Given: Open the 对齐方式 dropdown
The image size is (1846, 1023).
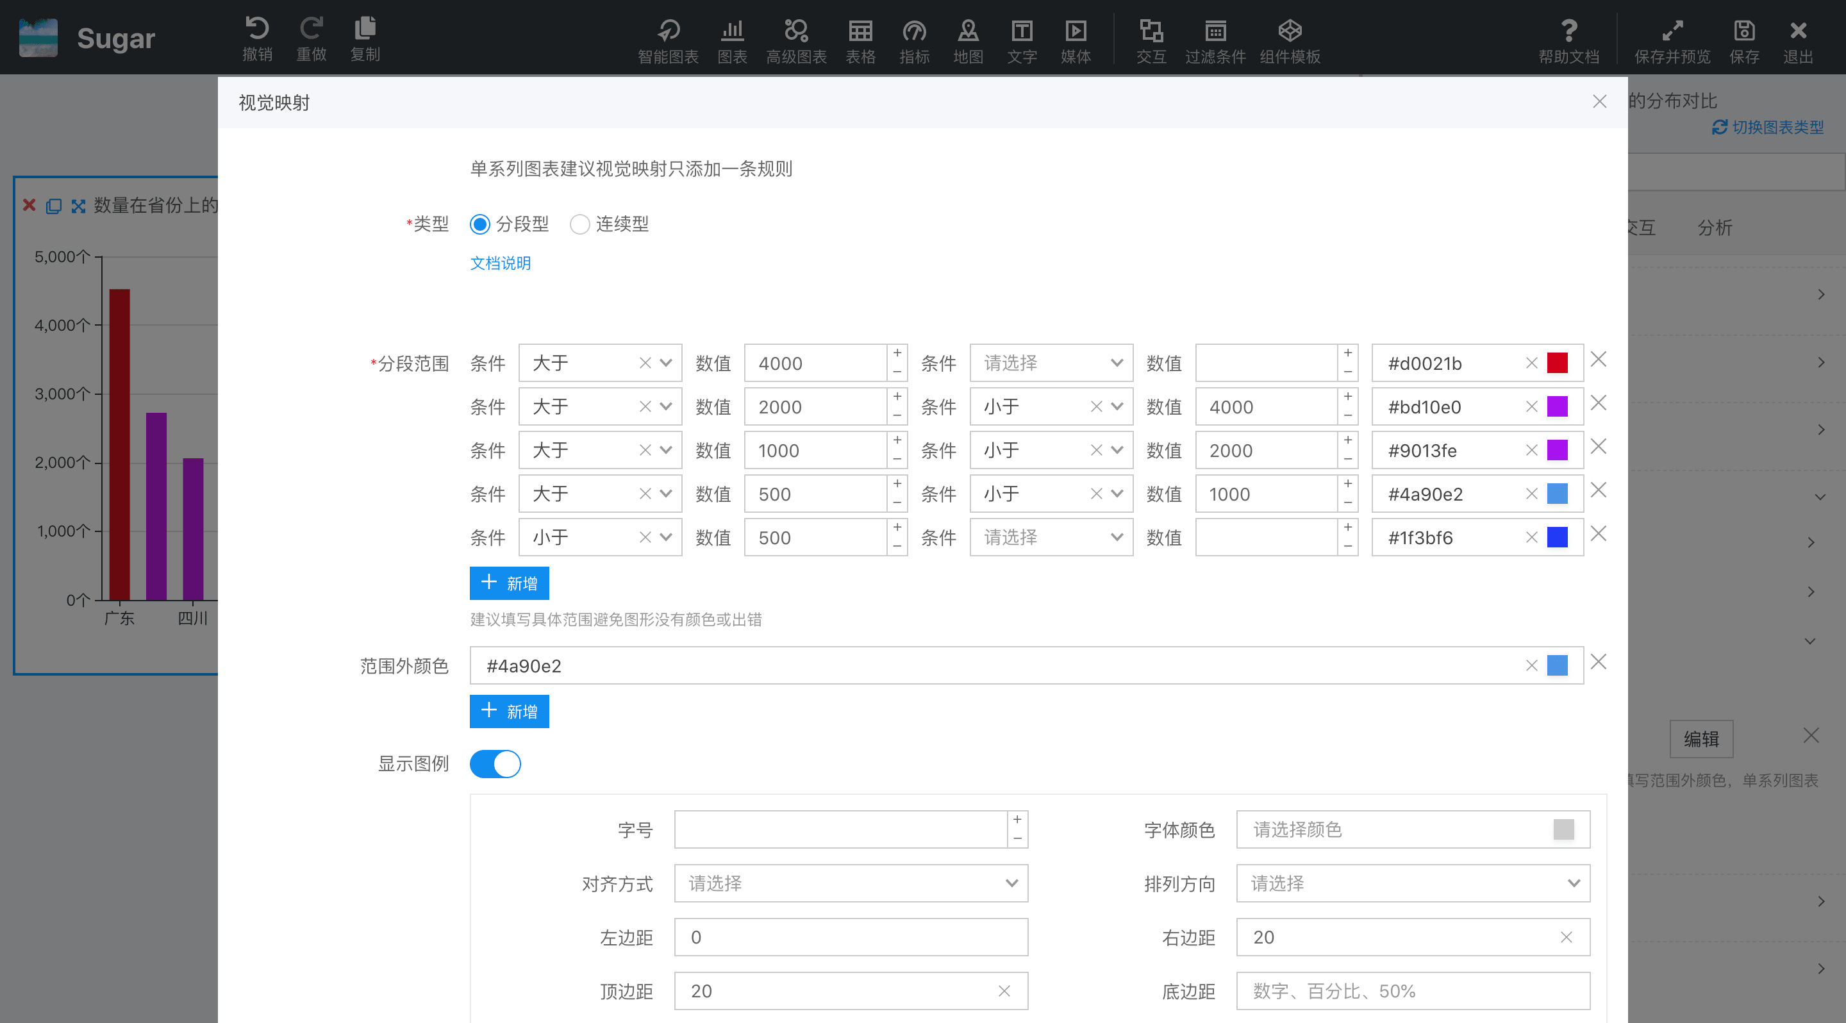Looking at the screenshot, I should click(851, 883).
